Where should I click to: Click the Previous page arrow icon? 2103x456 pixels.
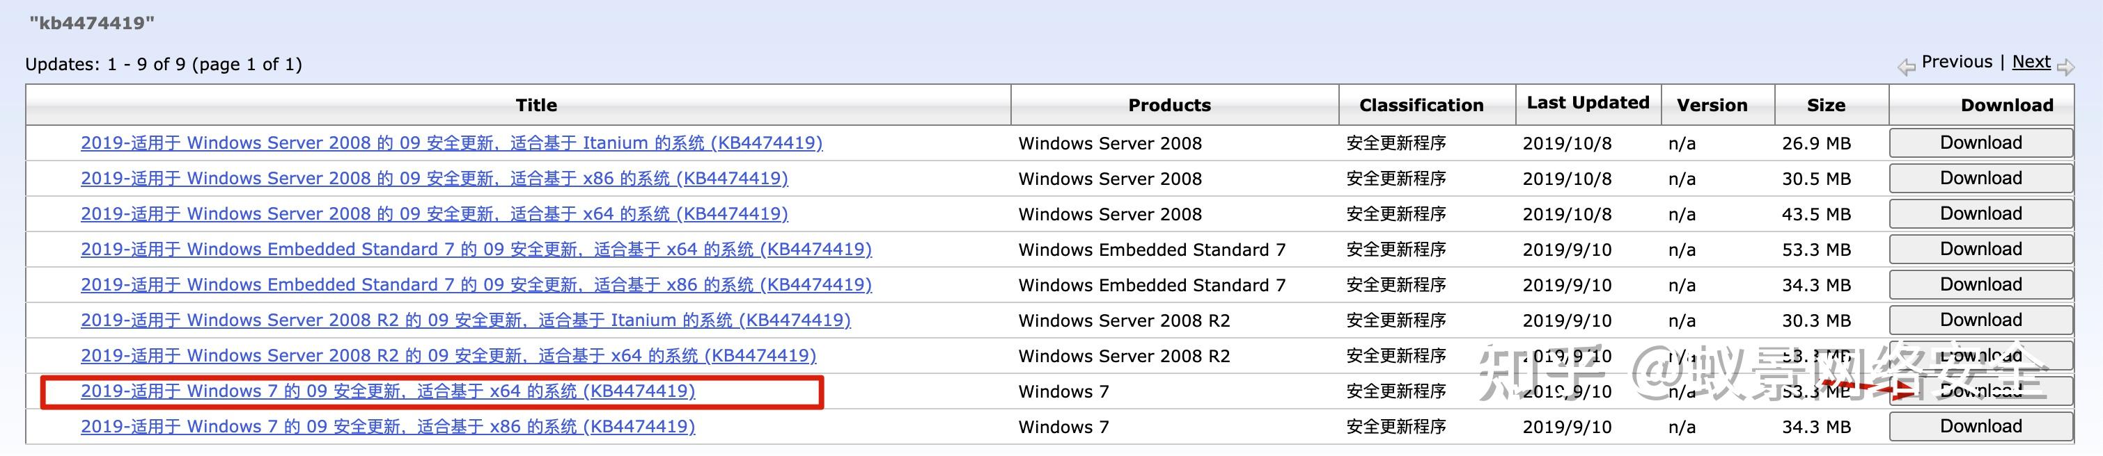(1906, 67)
